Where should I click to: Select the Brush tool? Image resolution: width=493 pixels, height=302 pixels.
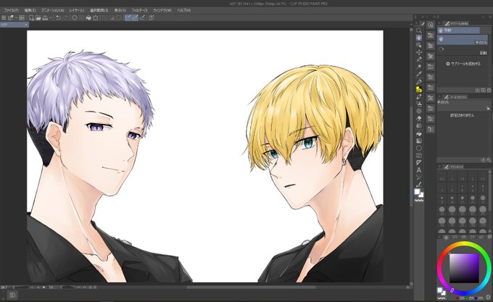(x=419, y=96)
